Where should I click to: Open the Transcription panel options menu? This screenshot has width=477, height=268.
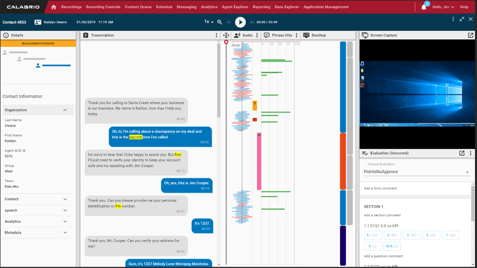[217, 35]
